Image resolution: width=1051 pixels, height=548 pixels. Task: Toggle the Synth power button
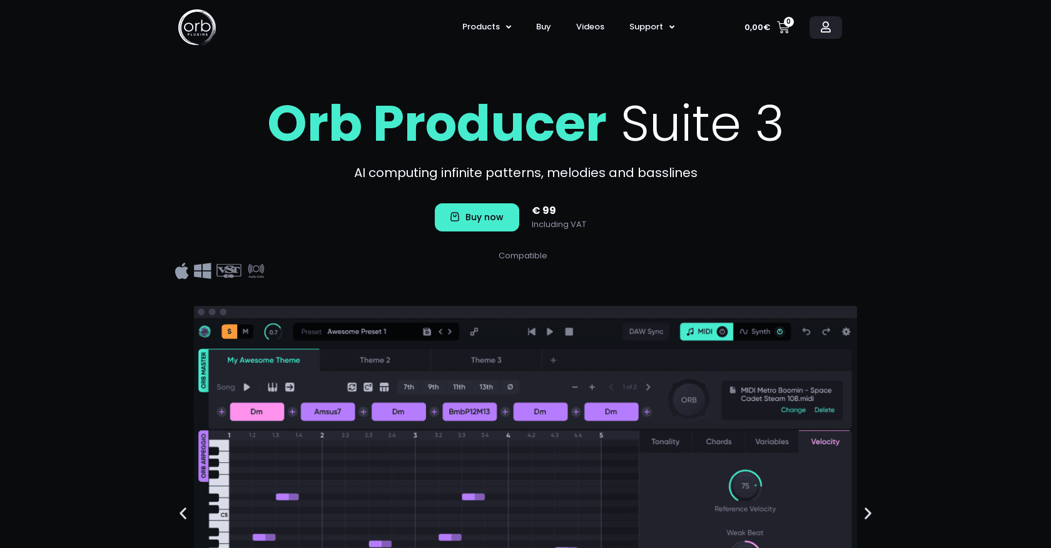(779, 332)
